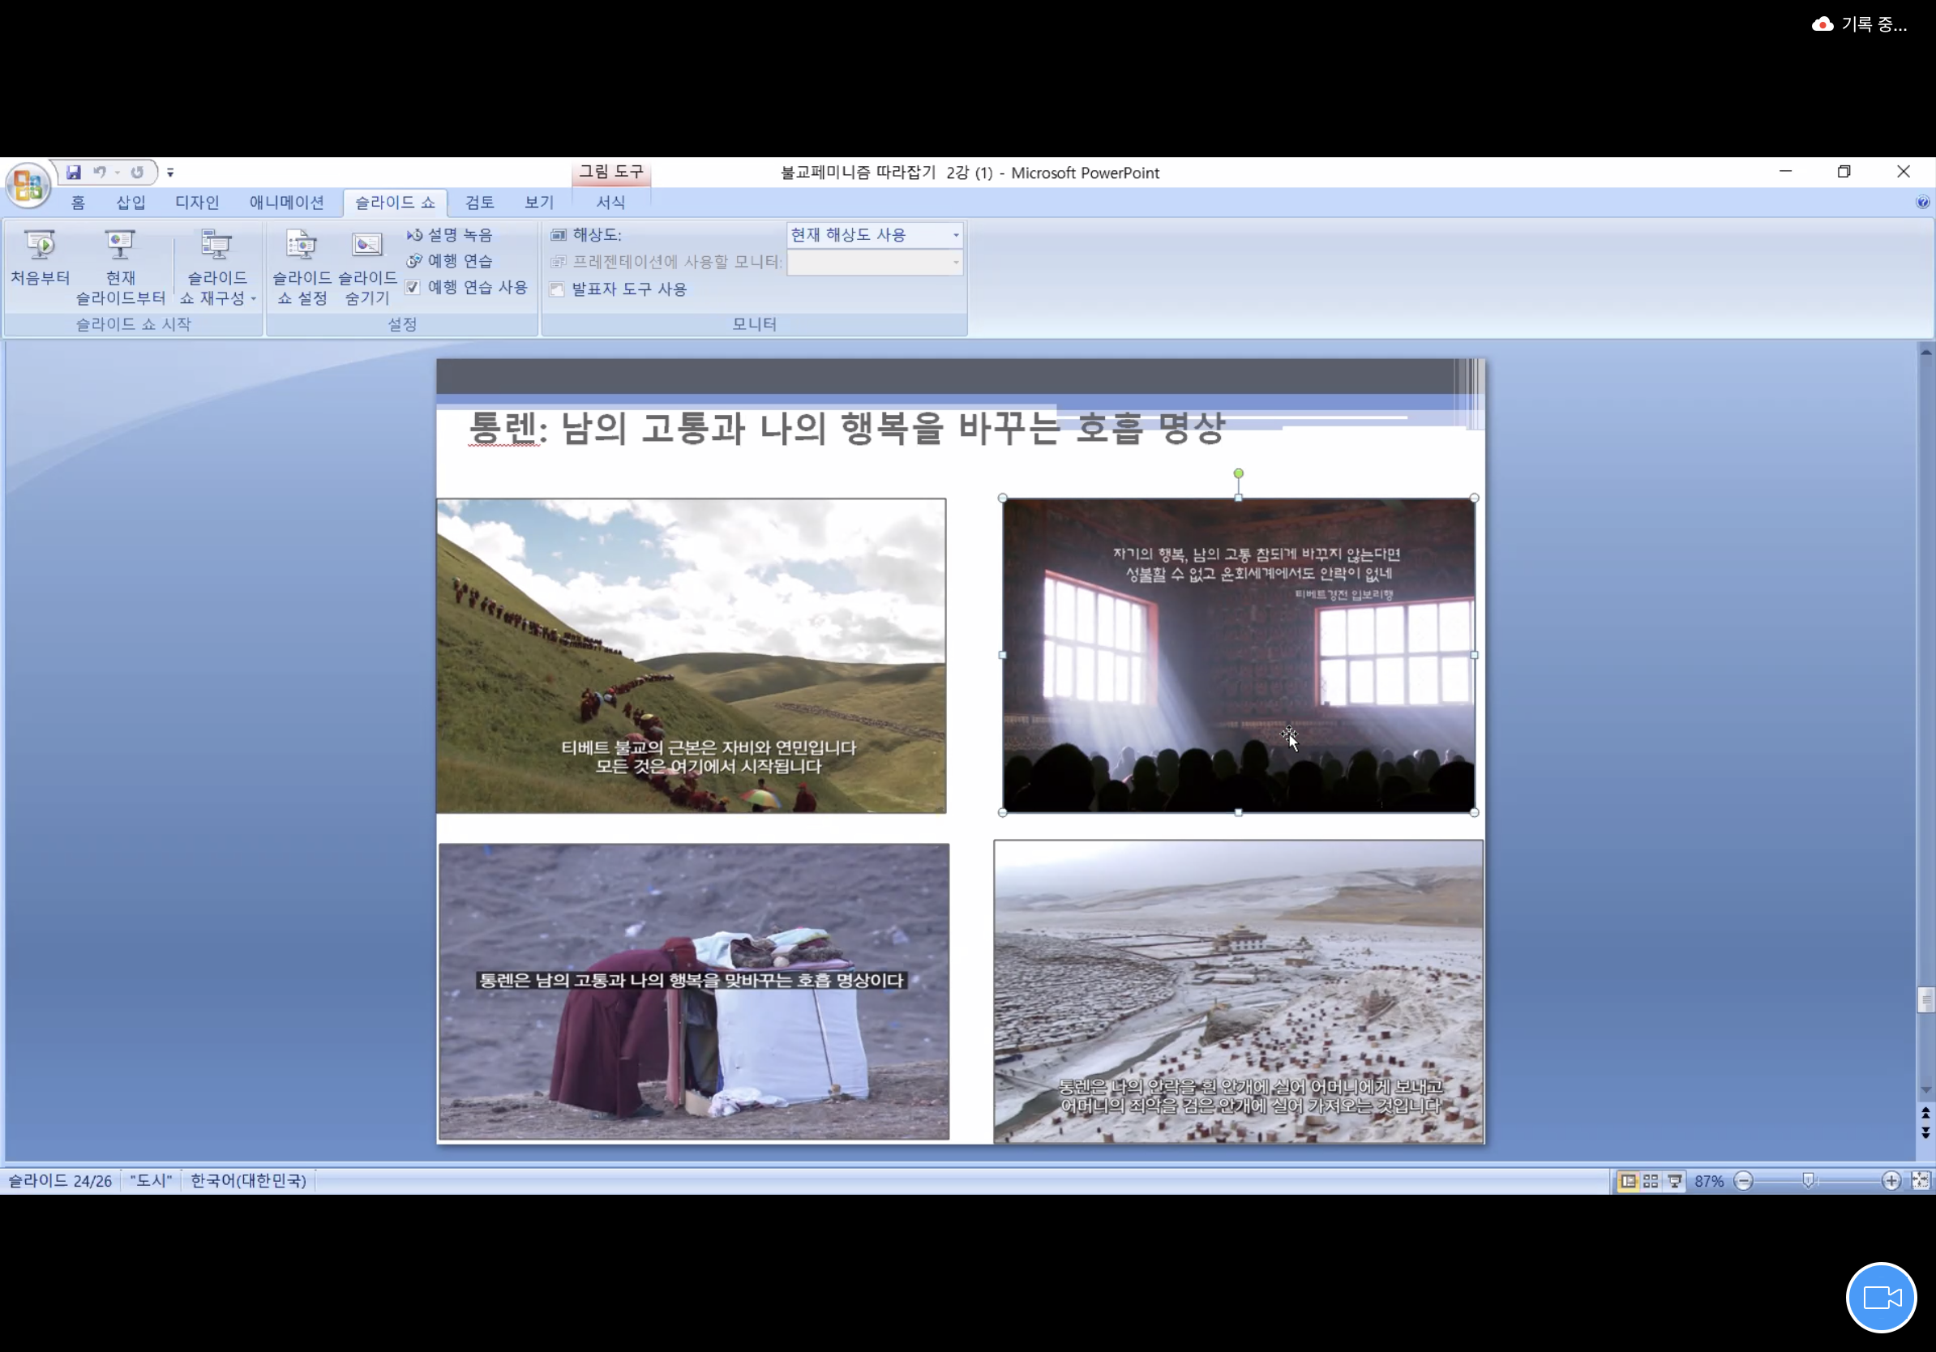Select the temple window picture on the slide
The width and height of the screenshot is (1936, 1352).
coord(1238,656)
